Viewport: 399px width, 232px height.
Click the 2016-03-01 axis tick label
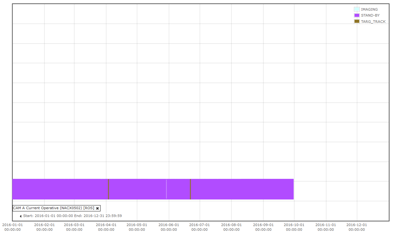click(74, 227)
